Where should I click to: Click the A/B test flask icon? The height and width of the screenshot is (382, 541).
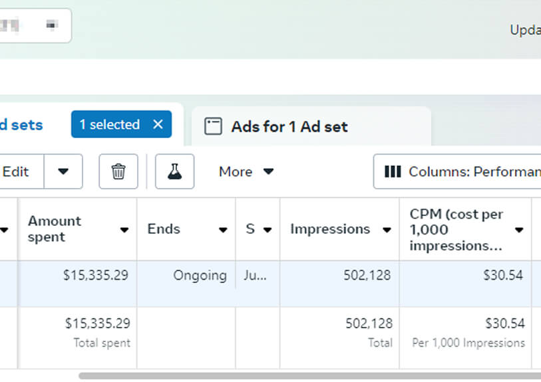pos(174,171)
